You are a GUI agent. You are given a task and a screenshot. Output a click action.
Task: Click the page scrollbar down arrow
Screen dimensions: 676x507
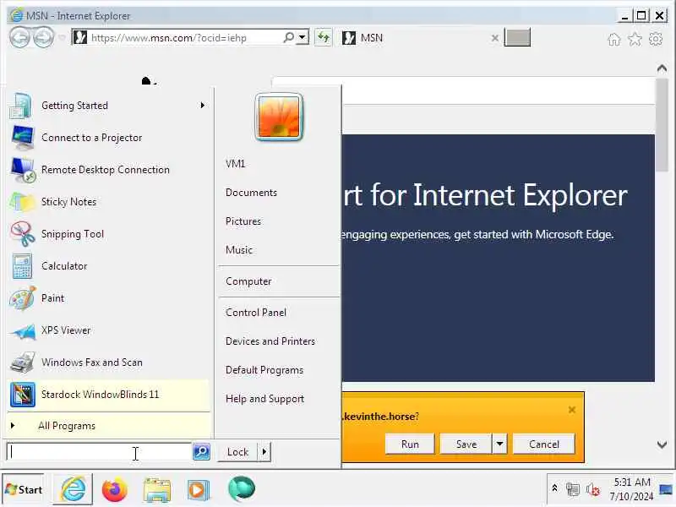click(x=662, y=444)
